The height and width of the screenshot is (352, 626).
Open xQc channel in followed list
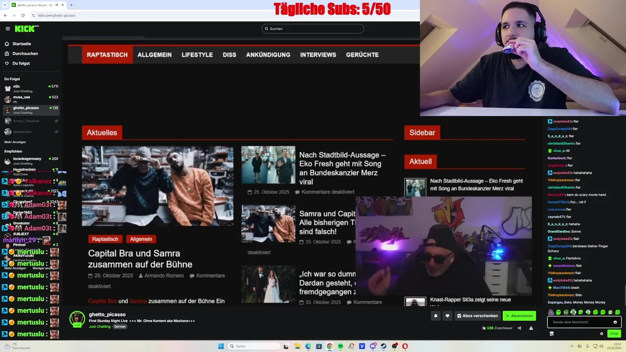pyautogui.click(x=31, y=88)
